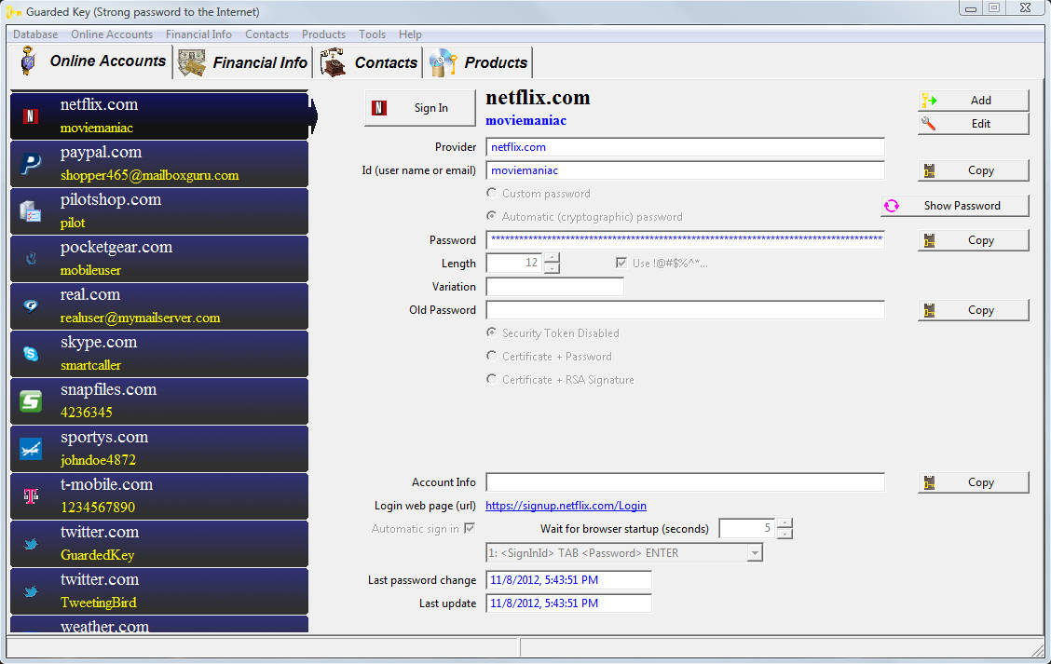Viewport: 1051px width, 664px height.
Task: Increase password Length with up arrow
Action: (552, 258)
